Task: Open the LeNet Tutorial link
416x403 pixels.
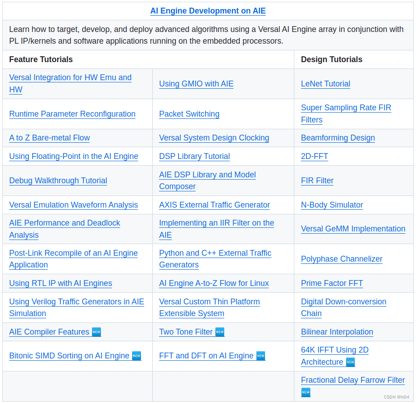Action: pos(325,84)
